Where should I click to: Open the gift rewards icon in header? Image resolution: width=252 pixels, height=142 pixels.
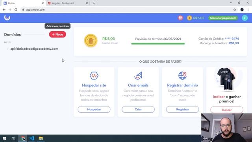coord(180,18)
